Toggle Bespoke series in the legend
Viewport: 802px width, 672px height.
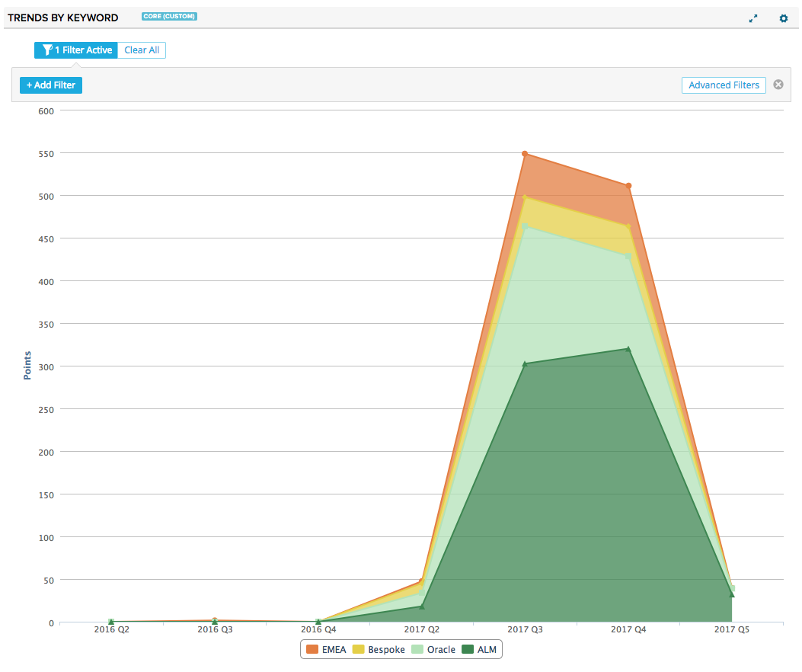tap(379, 649)
